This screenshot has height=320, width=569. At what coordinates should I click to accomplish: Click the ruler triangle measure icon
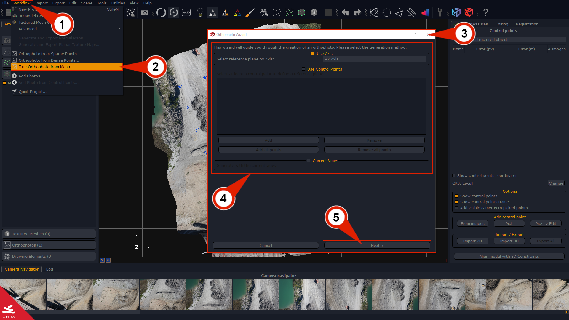[x=411, y=12]
